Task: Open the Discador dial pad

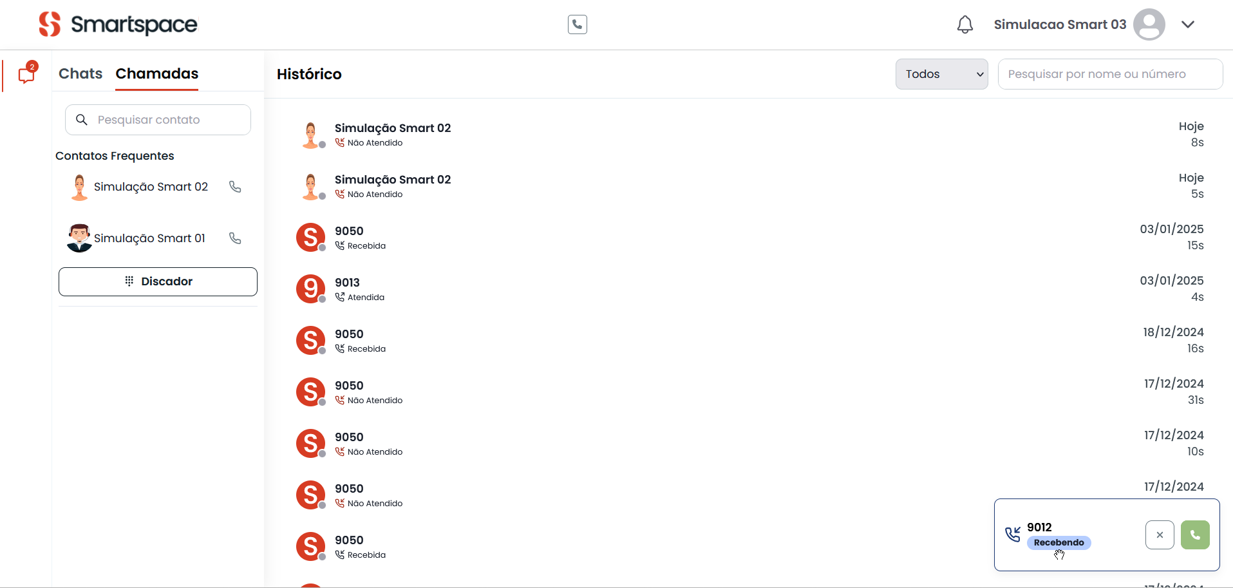Action: pos(158,281)
